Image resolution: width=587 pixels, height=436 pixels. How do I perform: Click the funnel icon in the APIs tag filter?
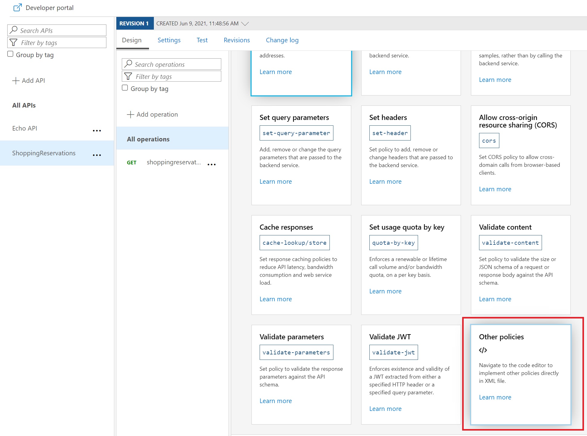click(x=14, y=43)
